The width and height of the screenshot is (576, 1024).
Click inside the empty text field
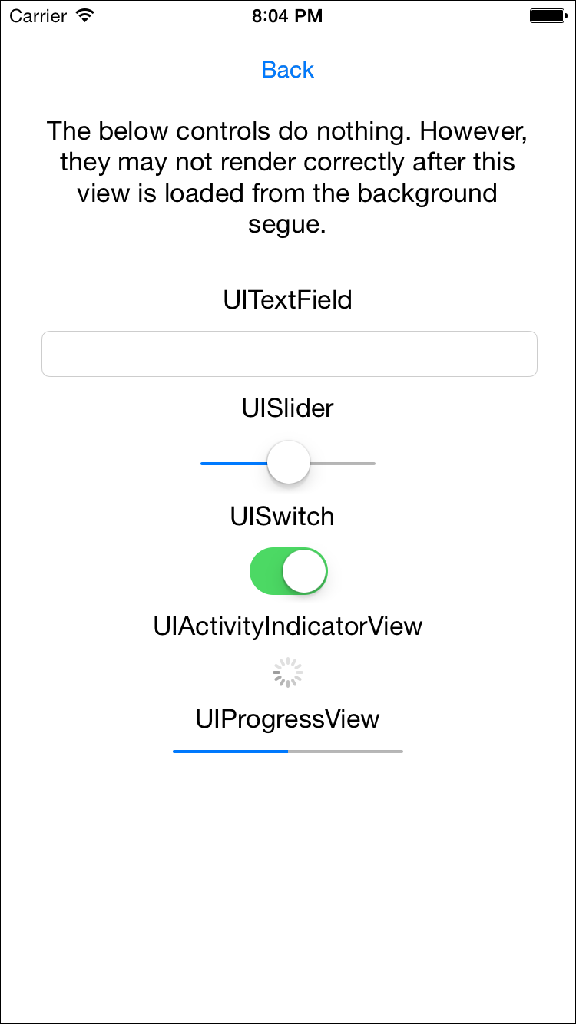pyautogui.click(x=289, y=354)
